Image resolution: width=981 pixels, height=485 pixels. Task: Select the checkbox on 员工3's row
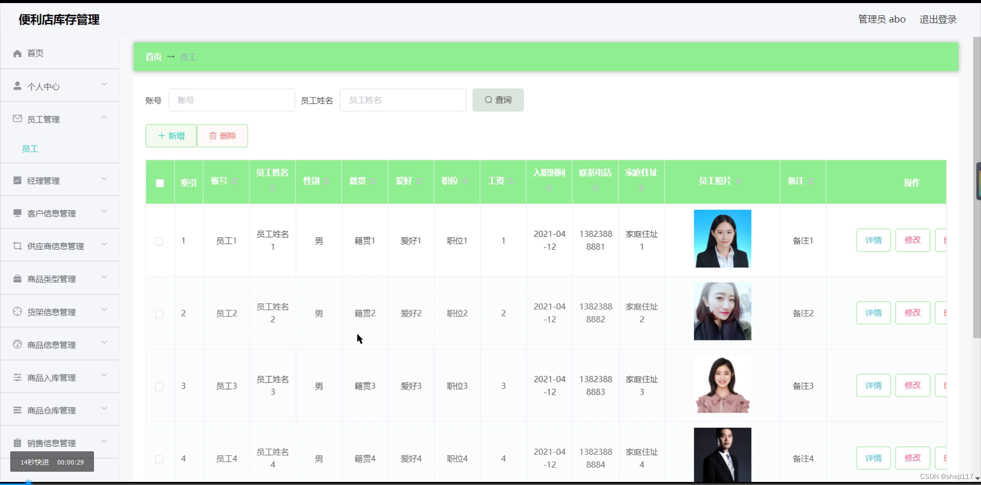coord(159,386)
